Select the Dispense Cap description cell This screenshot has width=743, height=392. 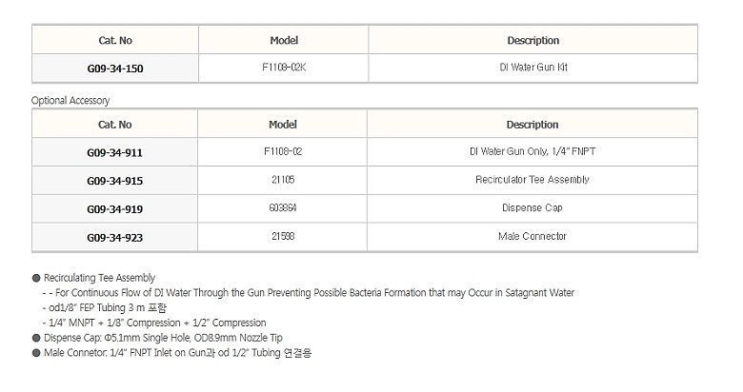[532, 208]
